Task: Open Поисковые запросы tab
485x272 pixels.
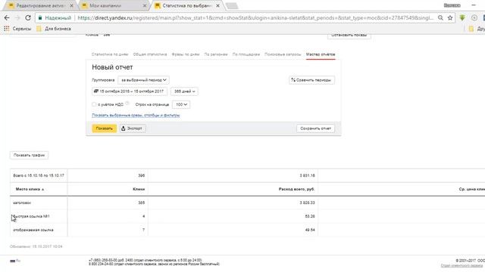Action: pyautogui.click(x=283, y=54)
